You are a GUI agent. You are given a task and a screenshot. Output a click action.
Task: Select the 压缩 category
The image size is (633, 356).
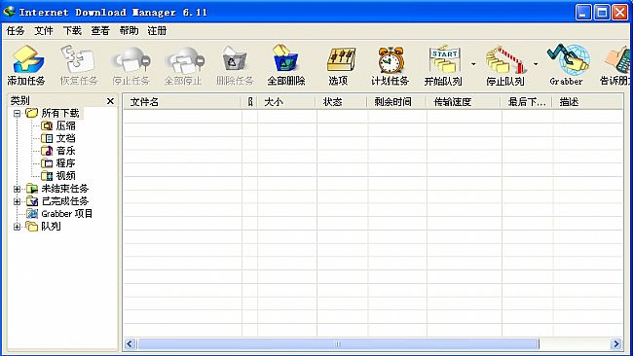(66, 125)
